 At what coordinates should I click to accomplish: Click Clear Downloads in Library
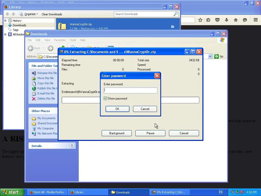click(x=52, y=14)
